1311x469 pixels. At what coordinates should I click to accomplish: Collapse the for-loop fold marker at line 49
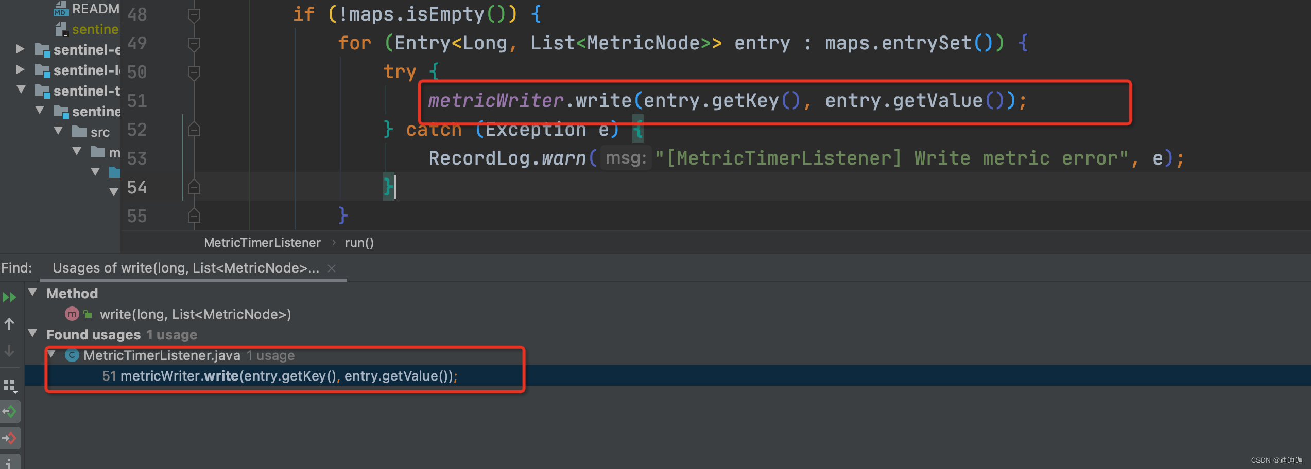(194, 43)
